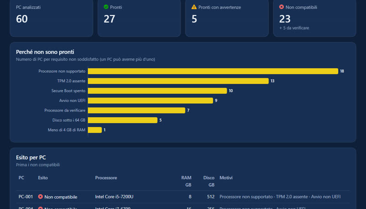
Task: Click the '+ 5 da verificare' note
Action: [x=294, y=28]
